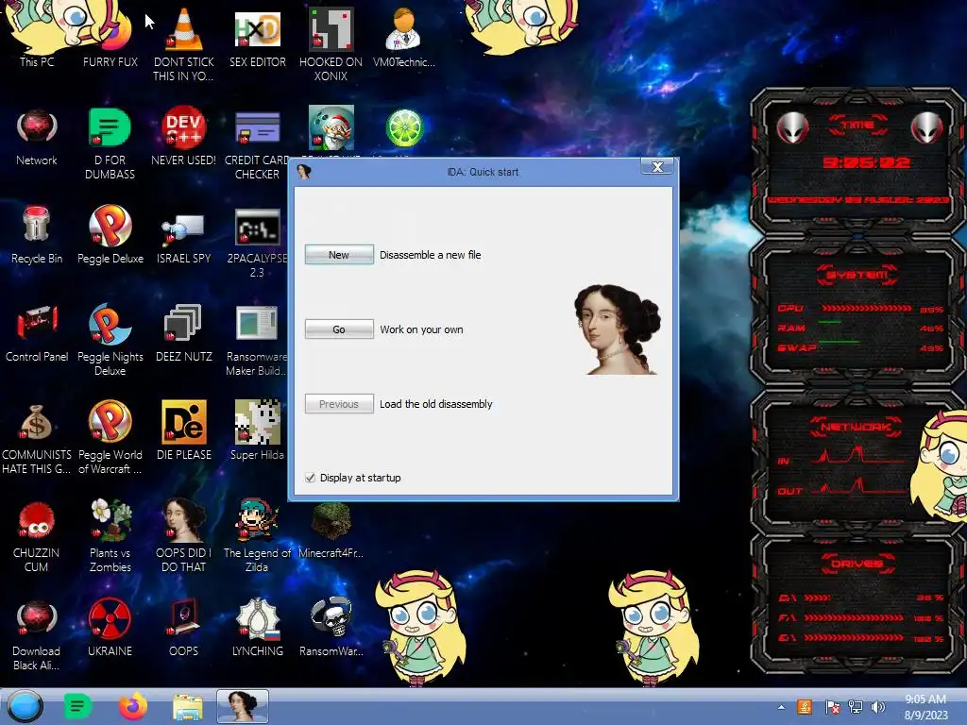Select the 2PACALYPSE 2.3 icon
Screen dimensions: 967x725
[x=257, y=242]
